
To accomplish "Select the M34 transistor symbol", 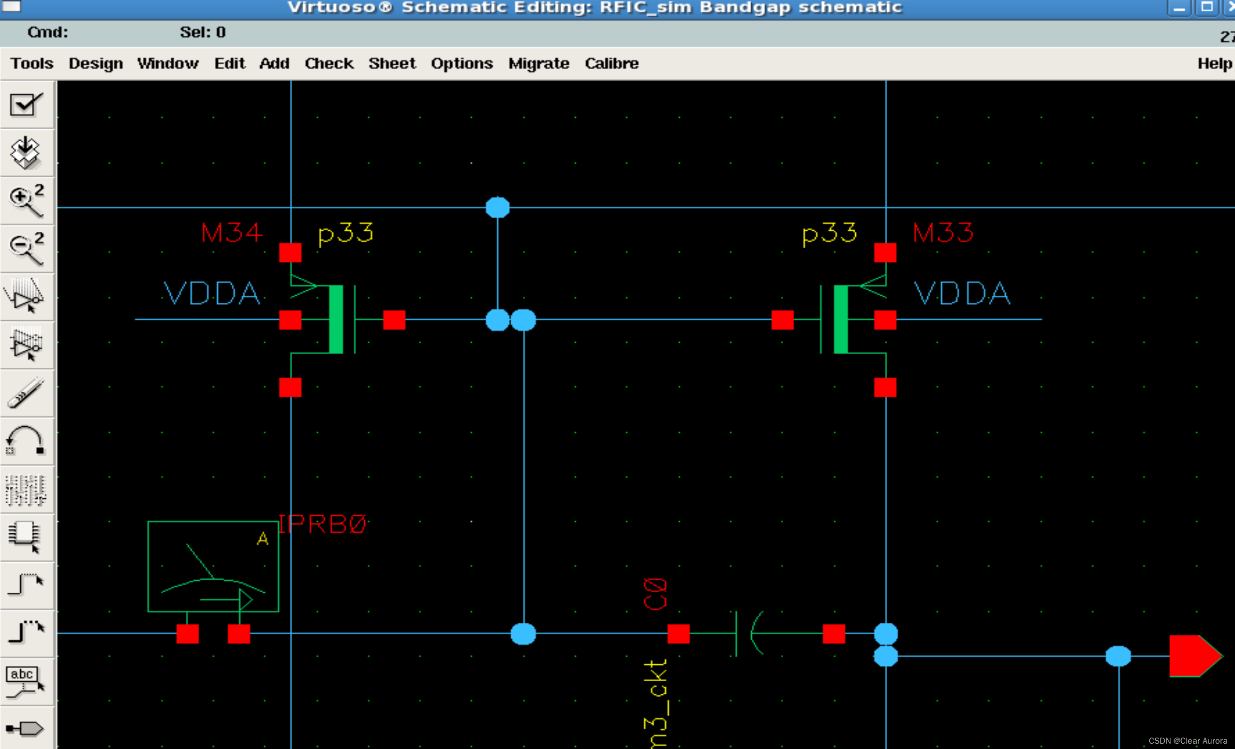I will pyautogui.click(x=336, y=319).
